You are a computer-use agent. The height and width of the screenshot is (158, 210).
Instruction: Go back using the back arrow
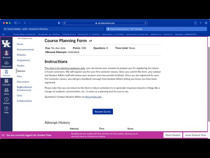click(x=25, y=23)
